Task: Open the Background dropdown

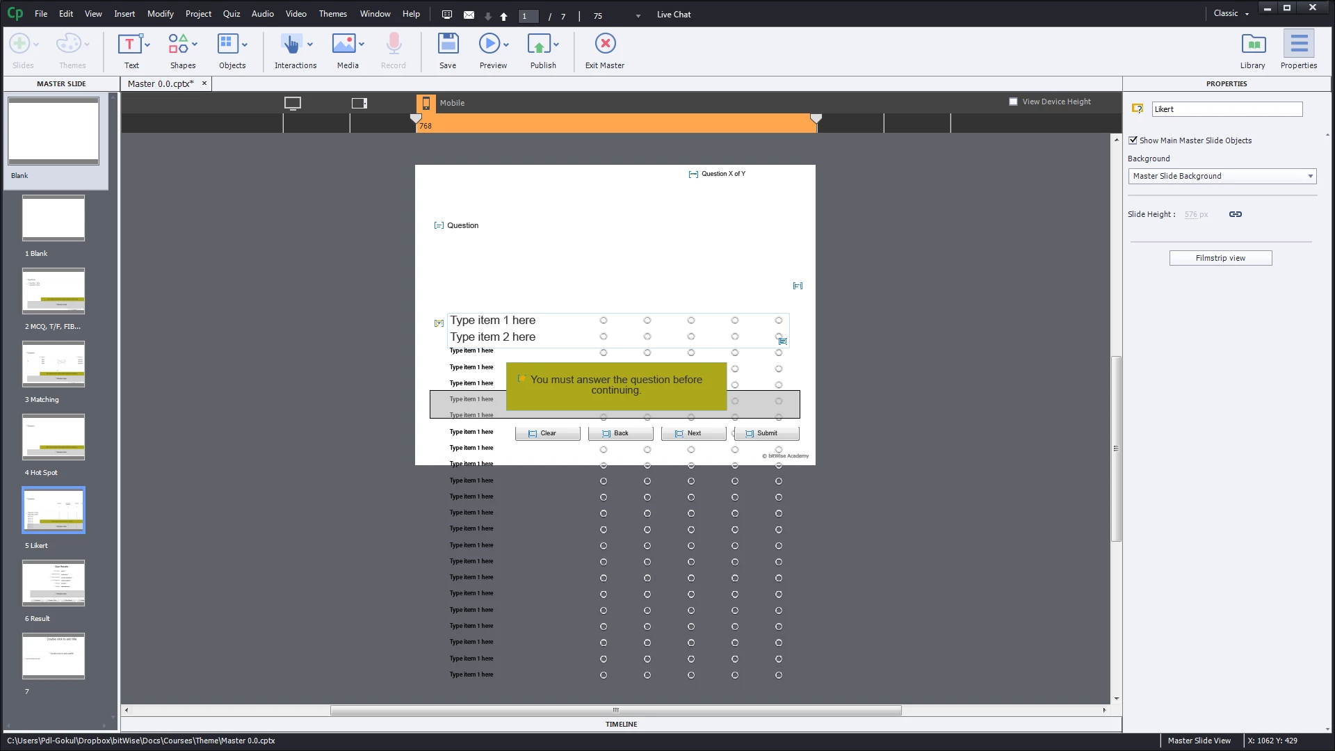Action: pyautogui.click(x=1222, y=176)
